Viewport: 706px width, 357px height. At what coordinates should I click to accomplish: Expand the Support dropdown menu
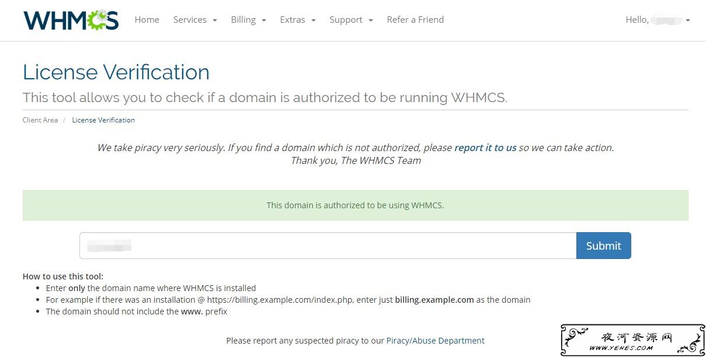(x=351, y=20)
